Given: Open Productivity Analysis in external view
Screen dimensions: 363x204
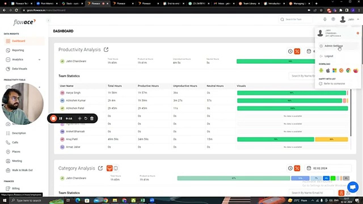Looking at the screenshot, I should (106, 50).
